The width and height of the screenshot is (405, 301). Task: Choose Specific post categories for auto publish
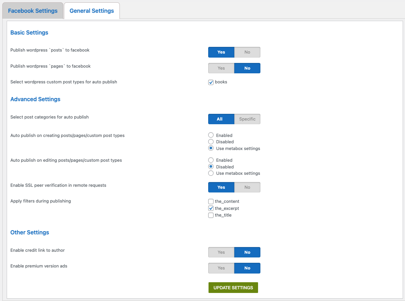pyautogui.click(x=247, y=119)
